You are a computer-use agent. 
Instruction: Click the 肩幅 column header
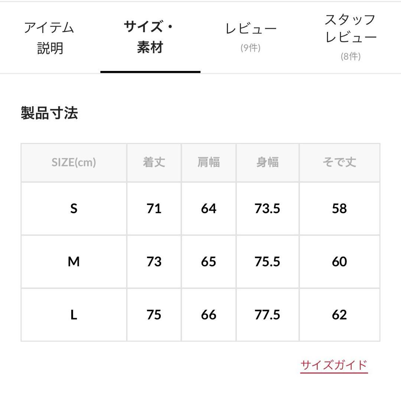pyautogui.click(x=208, y=162)
